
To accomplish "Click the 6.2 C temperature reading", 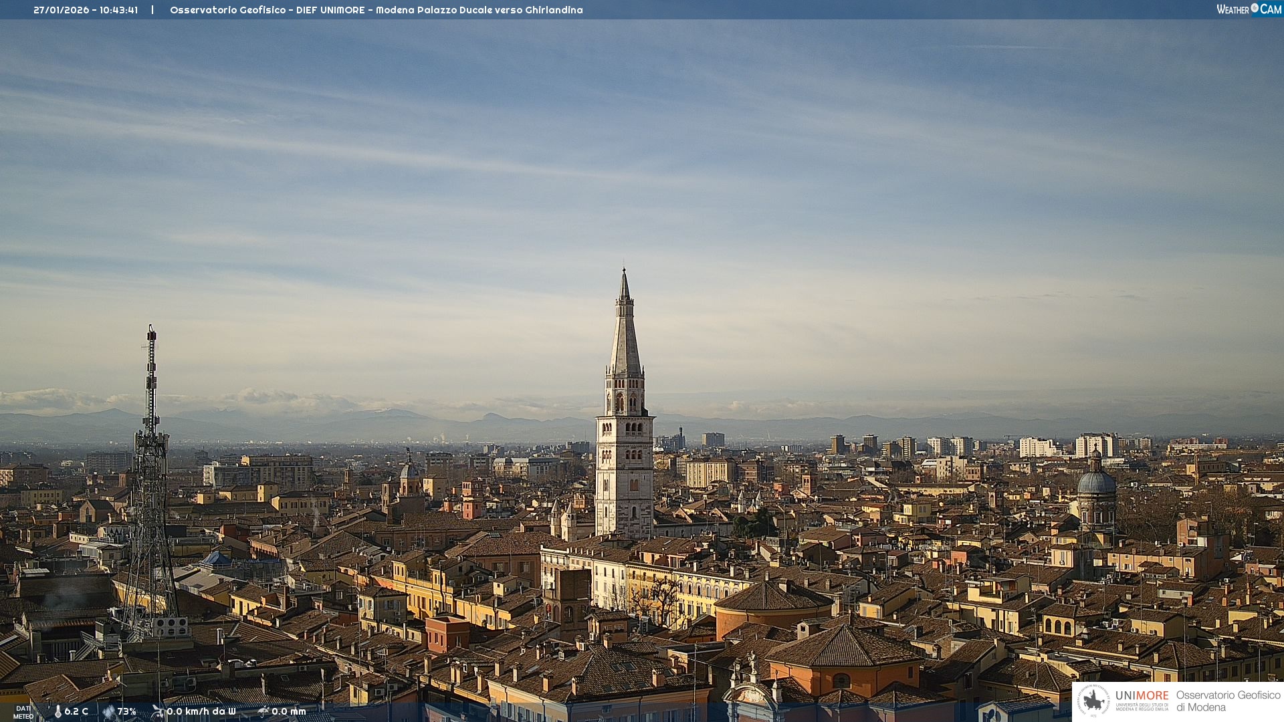I will (x=76, y=711).
